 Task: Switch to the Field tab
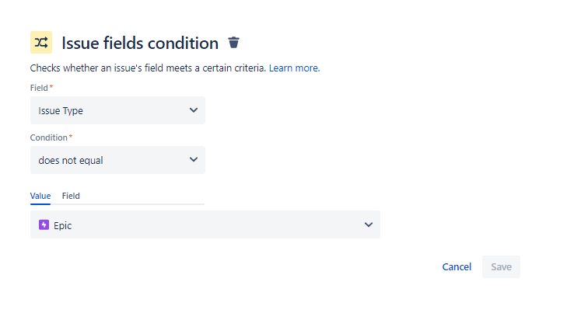[71, 196]
